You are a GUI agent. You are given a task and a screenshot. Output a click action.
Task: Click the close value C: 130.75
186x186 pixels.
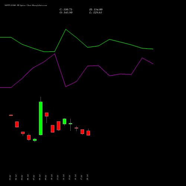pos(66,10)
